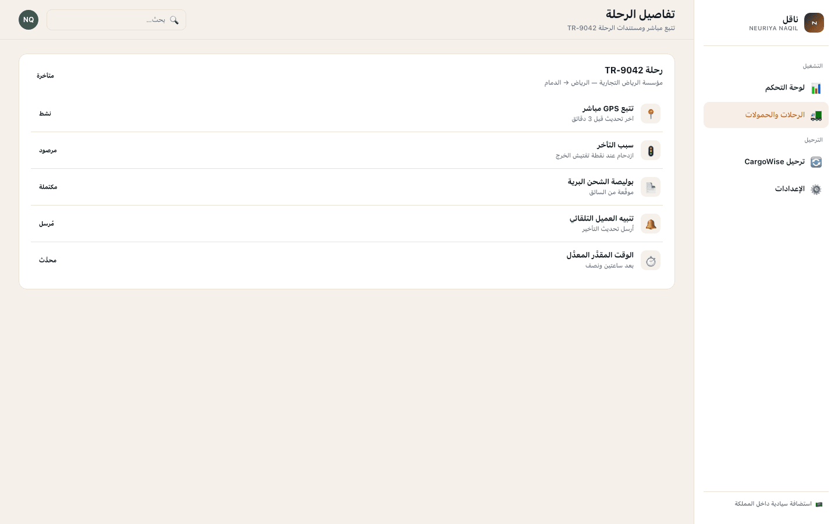Click the الإعدادات gear icon
Screen dimensions: 838x524
coord(816,189)
